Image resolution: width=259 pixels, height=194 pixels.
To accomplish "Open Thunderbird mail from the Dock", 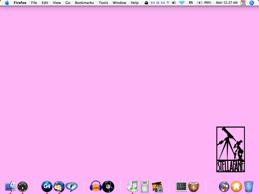I will pos(59,187).
